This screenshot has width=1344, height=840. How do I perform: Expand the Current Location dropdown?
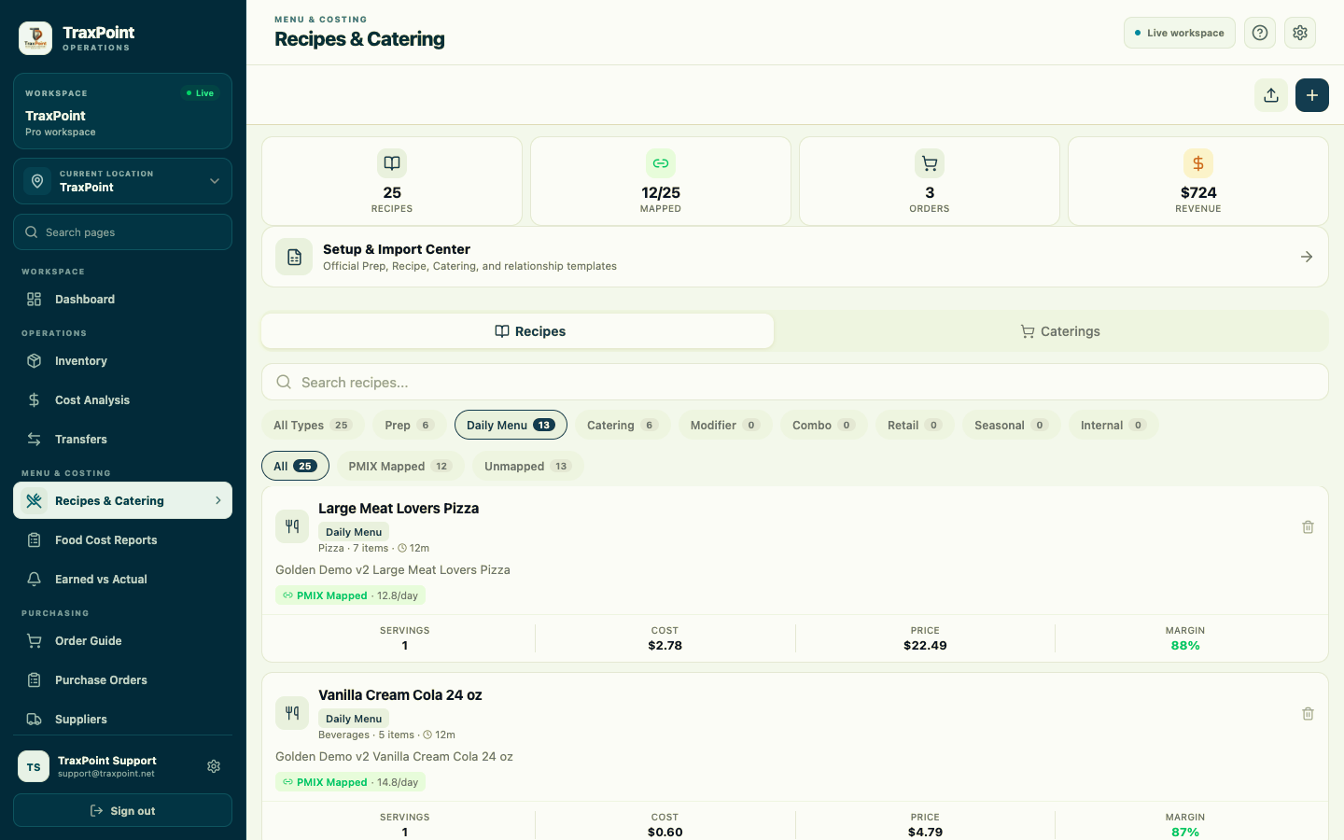122,181
